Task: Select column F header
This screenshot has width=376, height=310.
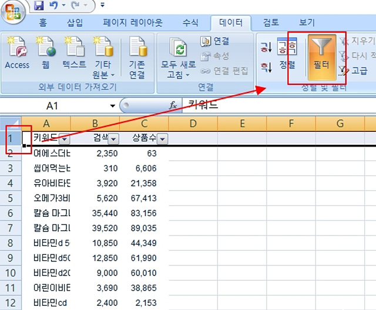Action: 291,124
